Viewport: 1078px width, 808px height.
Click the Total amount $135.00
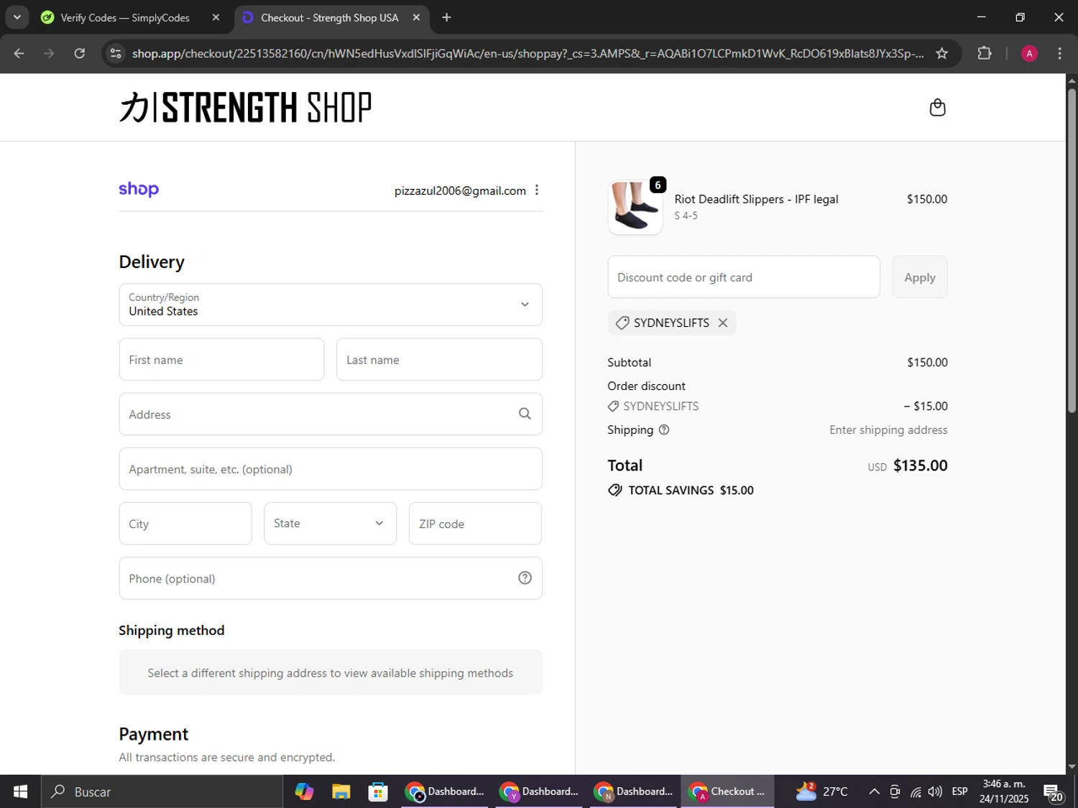921,465
